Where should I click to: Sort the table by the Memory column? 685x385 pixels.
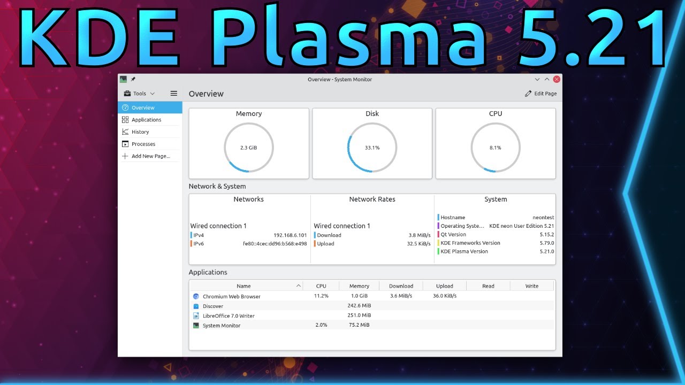359,286
